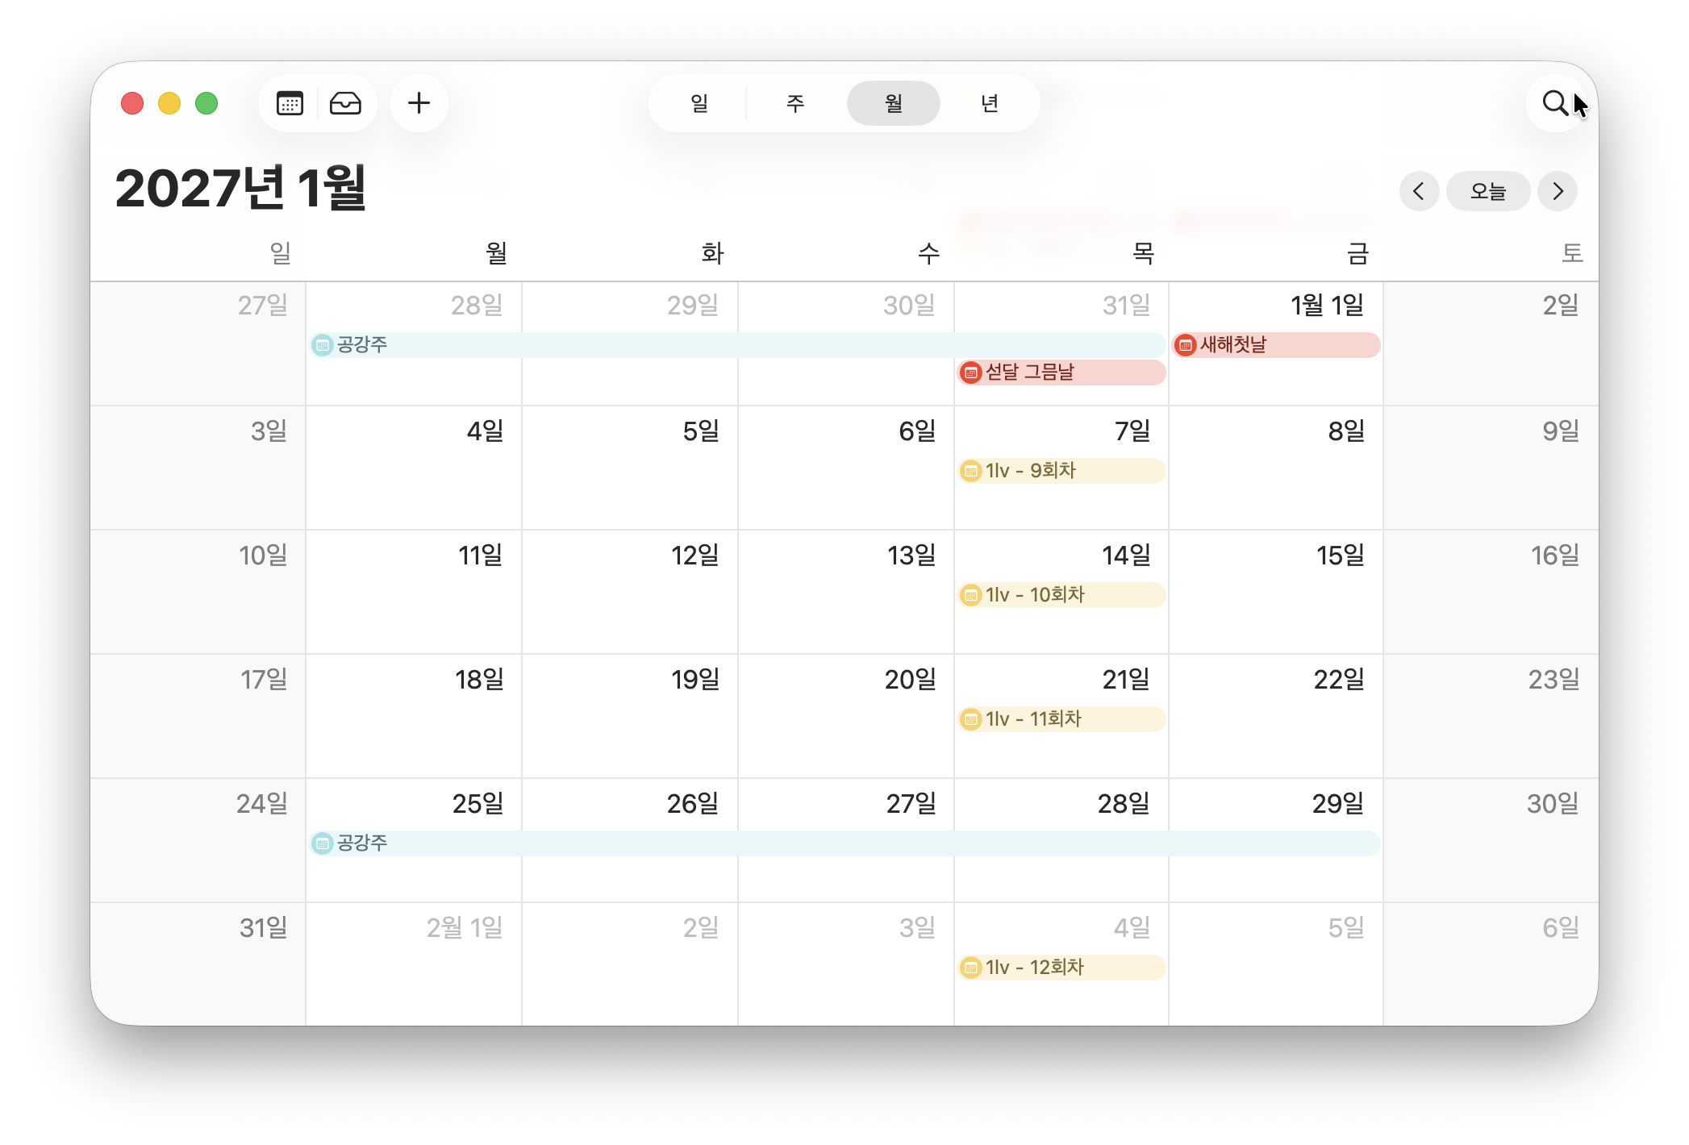The height and width of the screenshot is (1145, 1689).
Task: Select the 11일 date cell
Action: 414,593
